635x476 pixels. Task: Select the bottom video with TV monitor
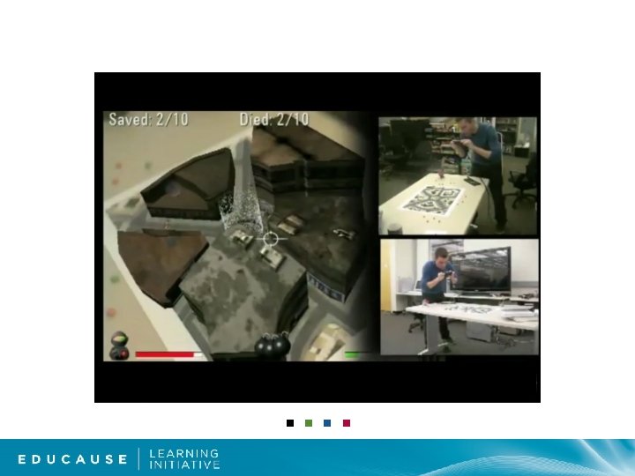coord(459,297)
